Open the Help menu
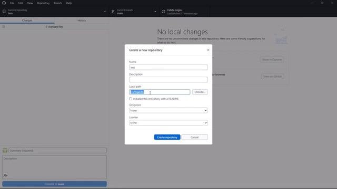Image resolution: width=337 pixels, height=189 pixels. click(69, 3)
